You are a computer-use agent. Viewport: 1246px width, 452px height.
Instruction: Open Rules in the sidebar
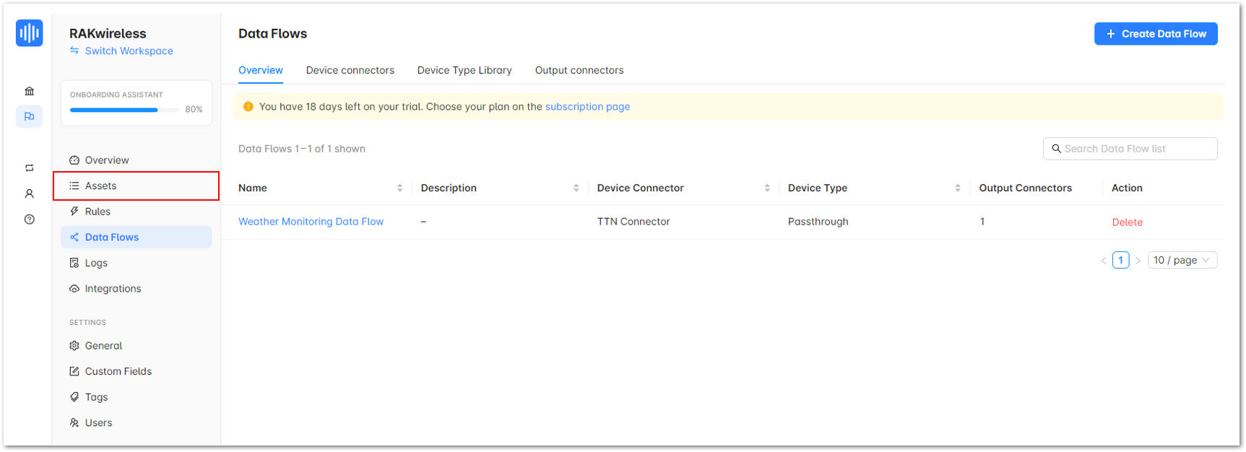[x=137, y=212]
